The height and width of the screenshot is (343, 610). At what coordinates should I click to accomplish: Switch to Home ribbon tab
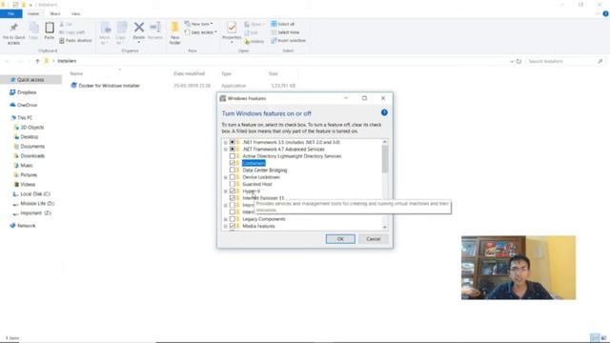point(33,13)
